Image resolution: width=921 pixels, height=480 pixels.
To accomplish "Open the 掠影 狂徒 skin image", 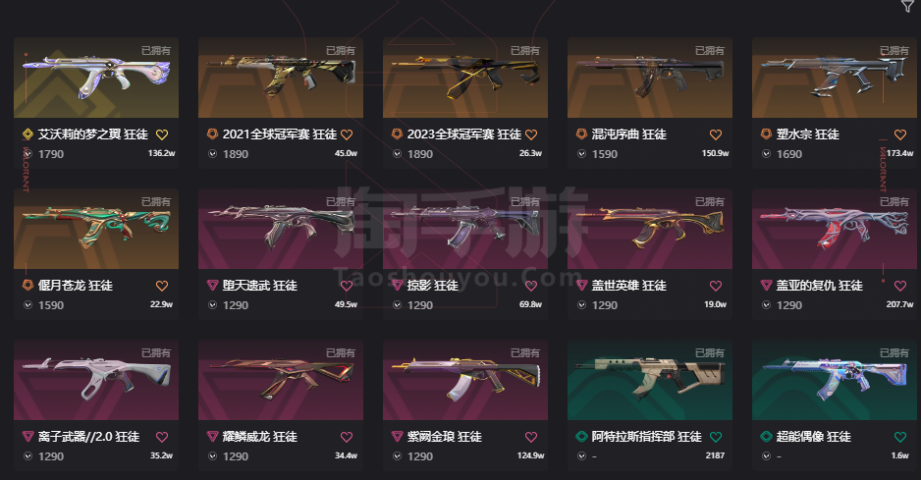I will (465, 229).
